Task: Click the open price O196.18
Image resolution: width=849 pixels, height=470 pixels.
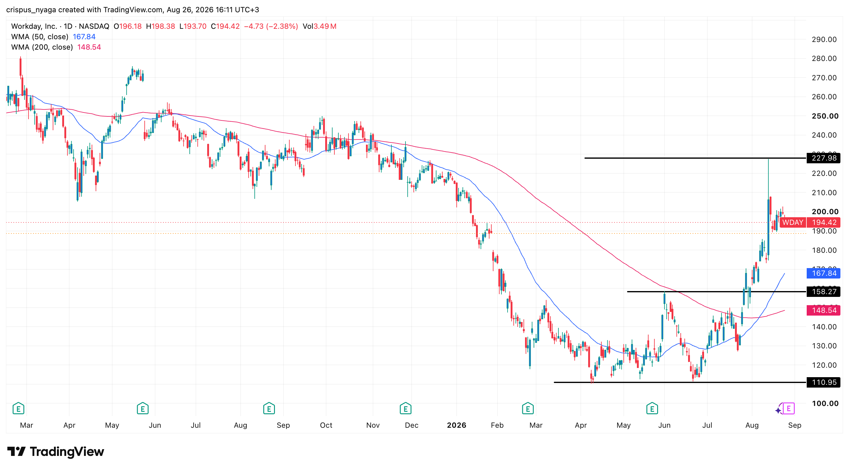Action: [128, 26]
